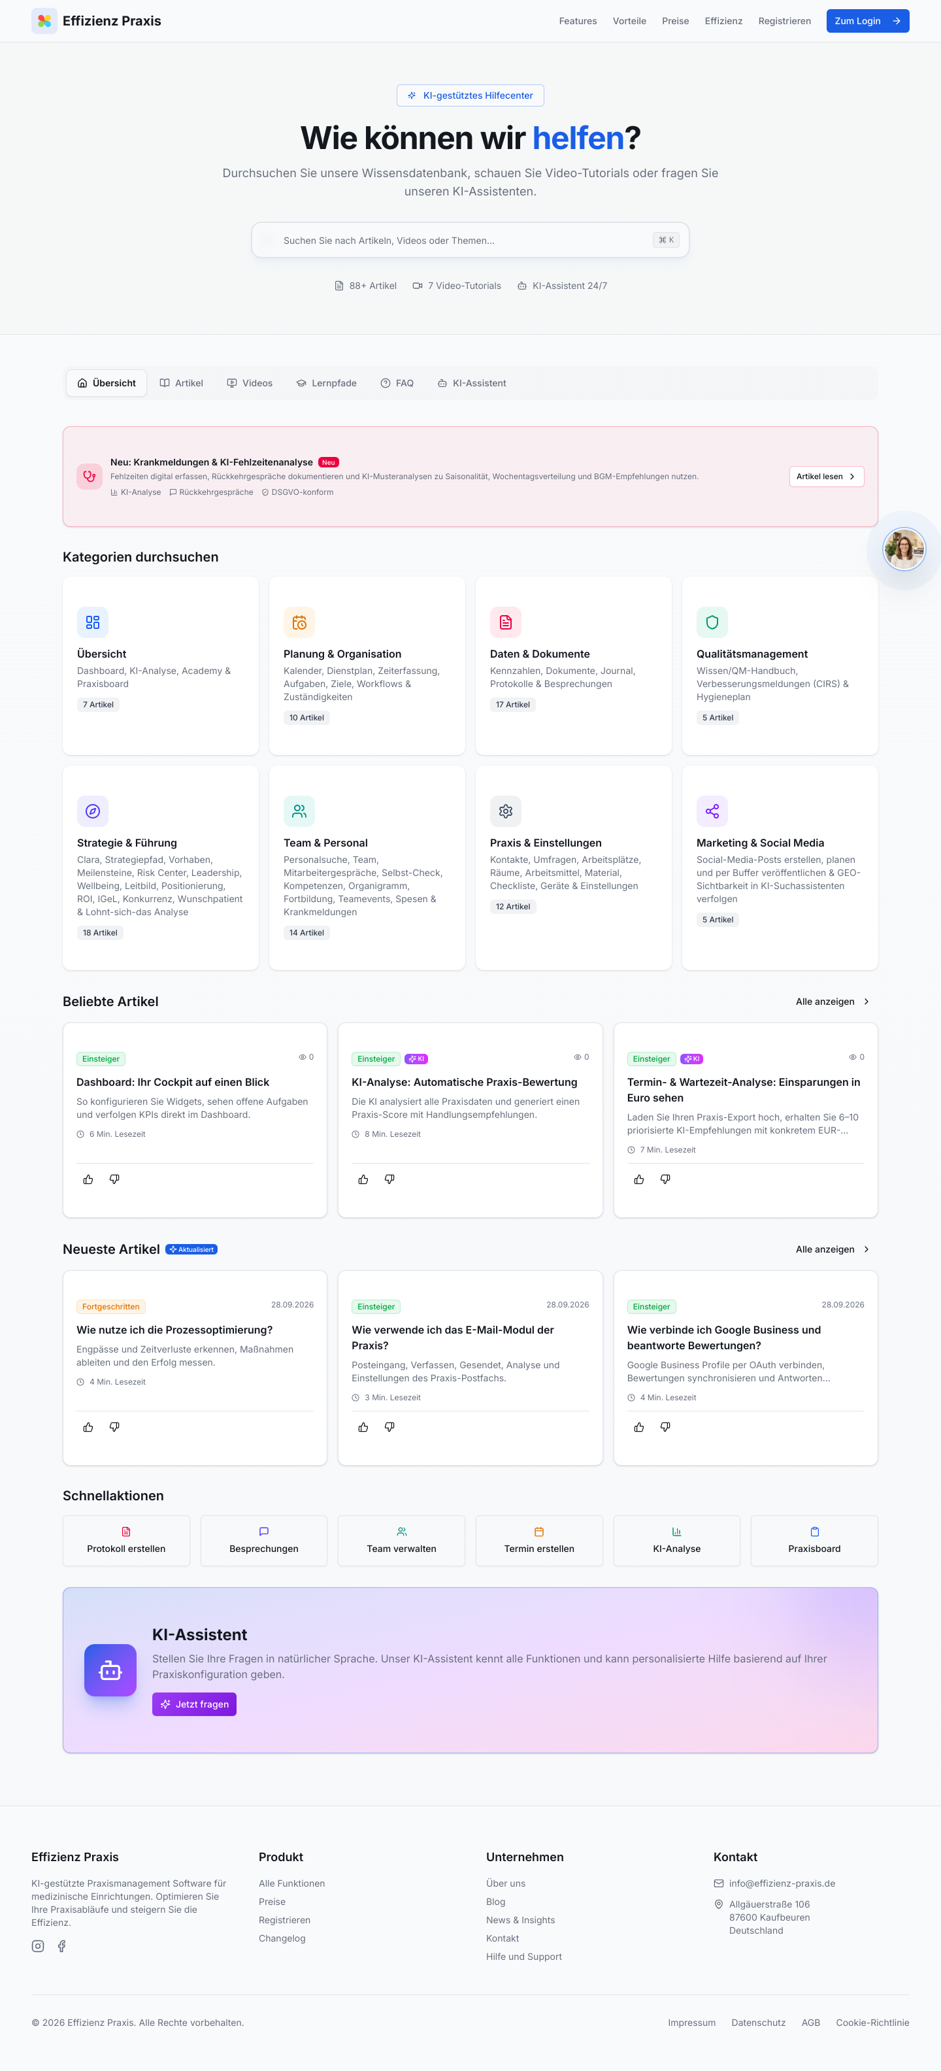Screen dimensions: 941x2071
Task: Open the Praxisboard quick action
Action: pyautogui.click(x=814, y=1540)
